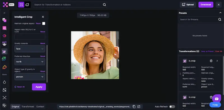Focus the Search for Transformation or Addons field
Image resolution: width=224 pixels, height=110 pixels.
coord(70,5)
